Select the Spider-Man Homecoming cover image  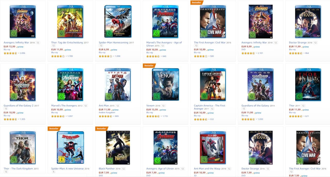pyautogui.click(x=118, y=22)
